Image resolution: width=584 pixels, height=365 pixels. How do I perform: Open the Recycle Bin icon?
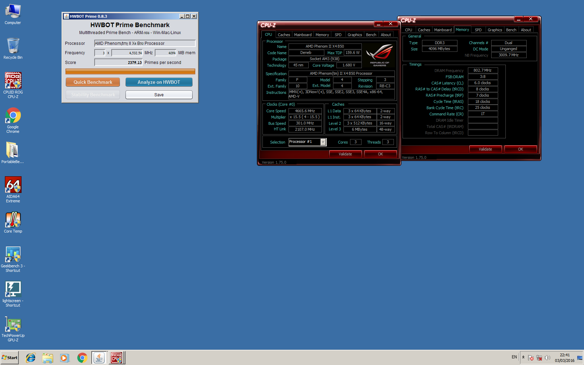pyautogui.click(x=13, y=49)
